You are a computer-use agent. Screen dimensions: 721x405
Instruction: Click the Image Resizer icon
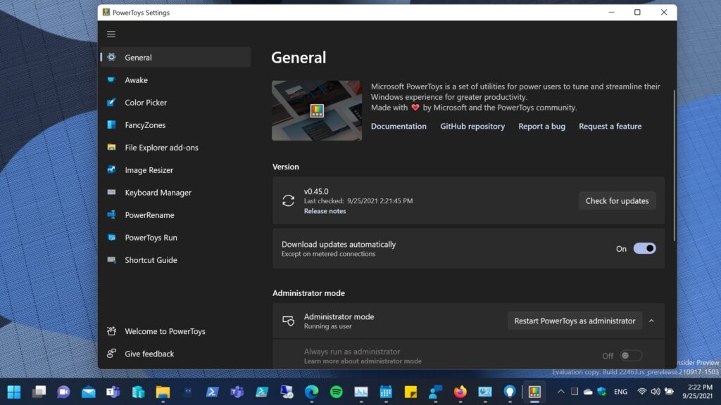coord(111,170)
